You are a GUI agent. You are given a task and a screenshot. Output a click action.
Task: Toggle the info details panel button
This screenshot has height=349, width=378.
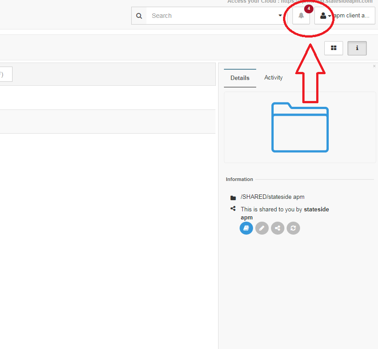coord(357,48)
